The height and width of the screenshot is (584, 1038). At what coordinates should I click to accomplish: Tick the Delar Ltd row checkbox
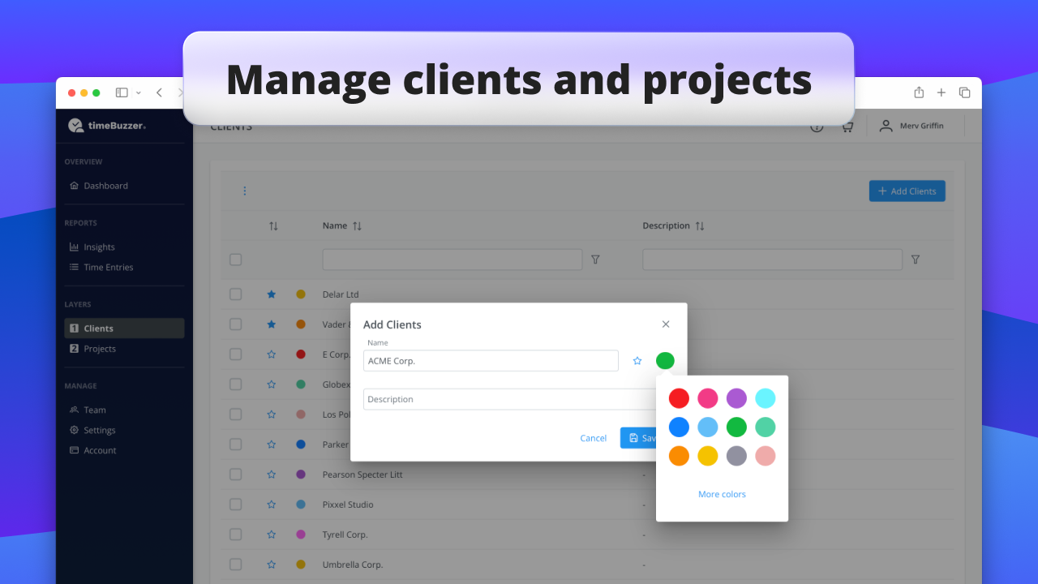coord(235,294)
